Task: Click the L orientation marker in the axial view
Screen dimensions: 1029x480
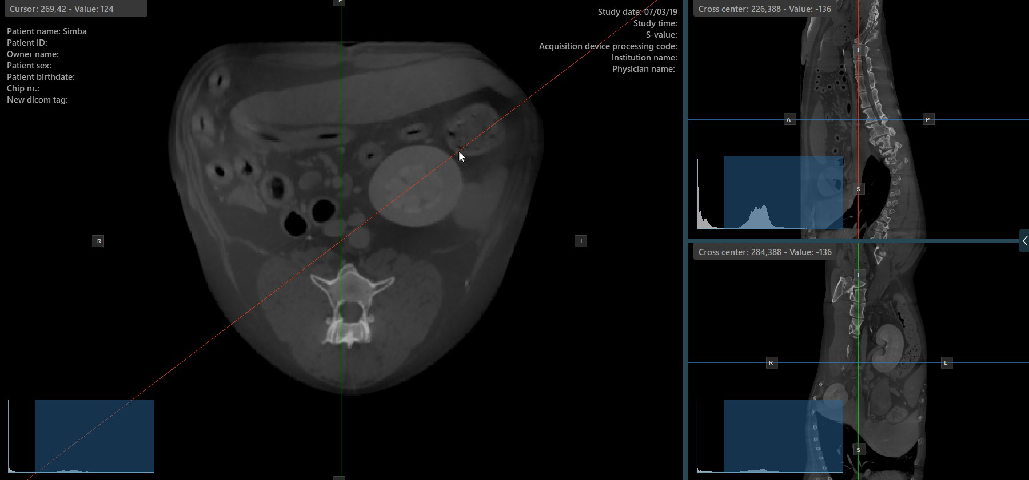Action: (x=581, y=241)
